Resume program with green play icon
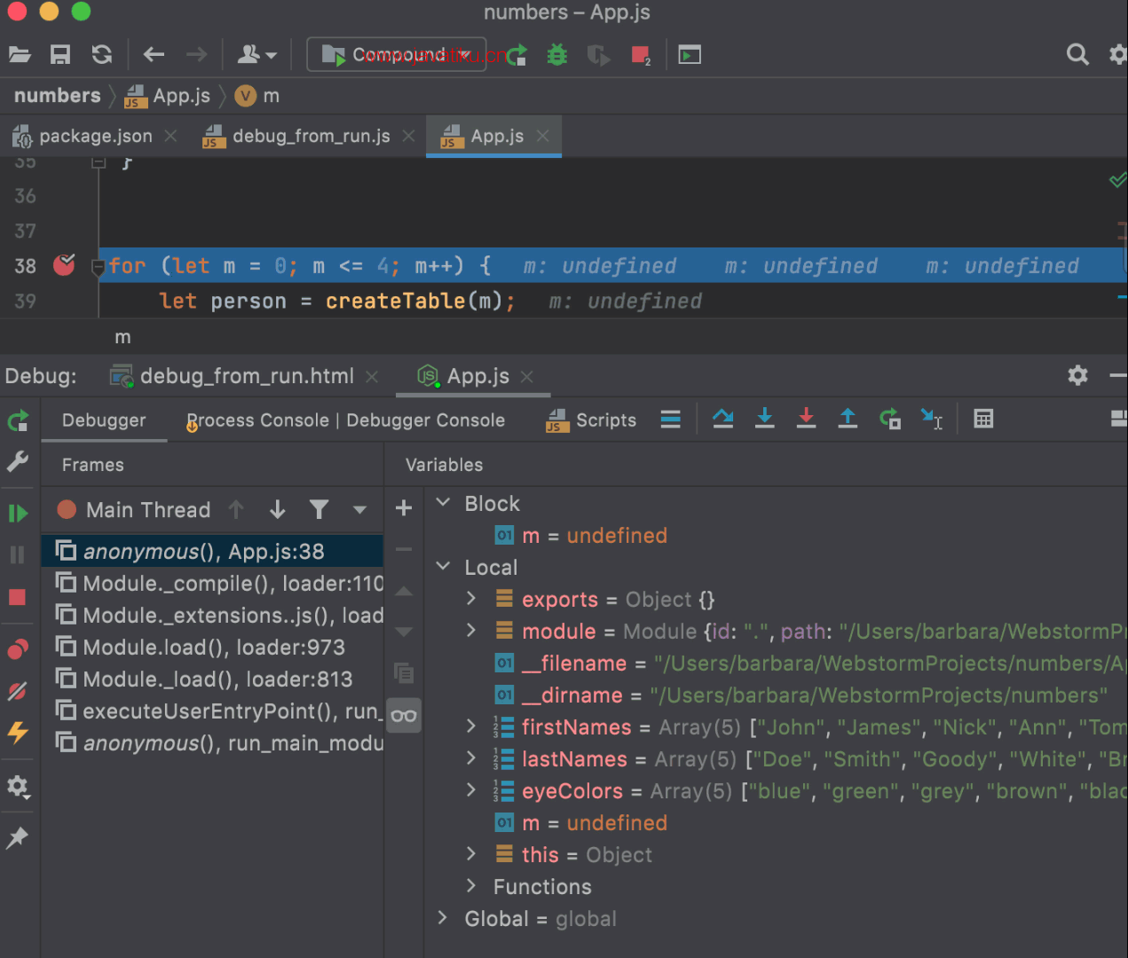1128x958 pixels. click(x=18, y=514)
